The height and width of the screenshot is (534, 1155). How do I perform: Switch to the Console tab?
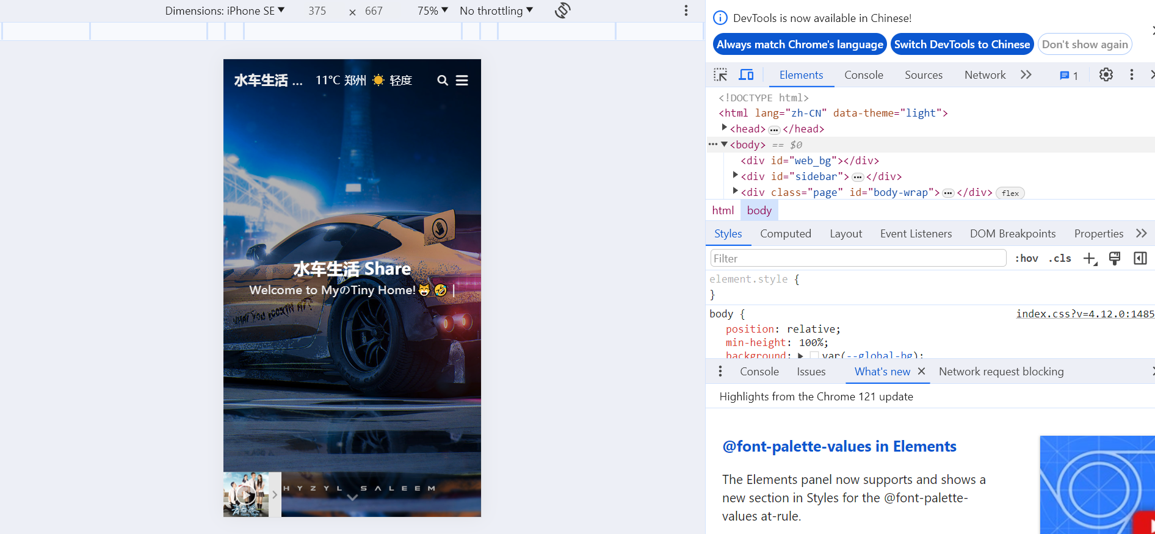(863, 75)
